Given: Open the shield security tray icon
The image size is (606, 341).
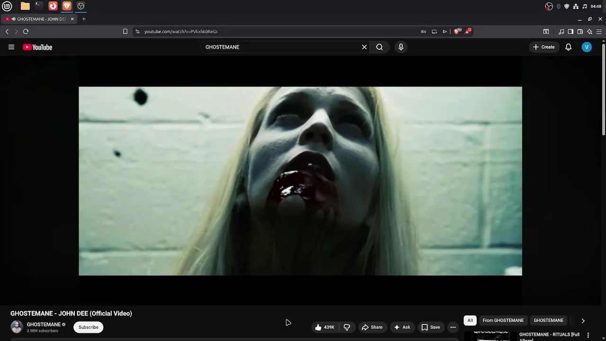Looking at the screenshot, I should (567, 6).
